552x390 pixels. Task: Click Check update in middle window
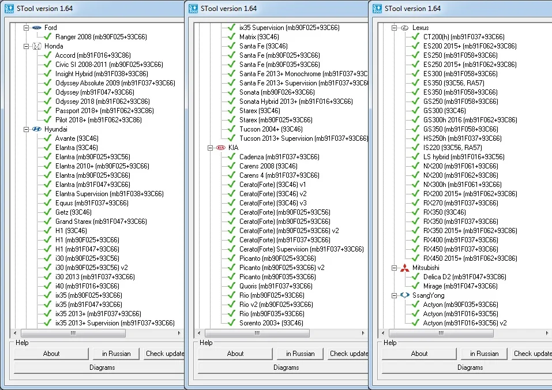348,354
